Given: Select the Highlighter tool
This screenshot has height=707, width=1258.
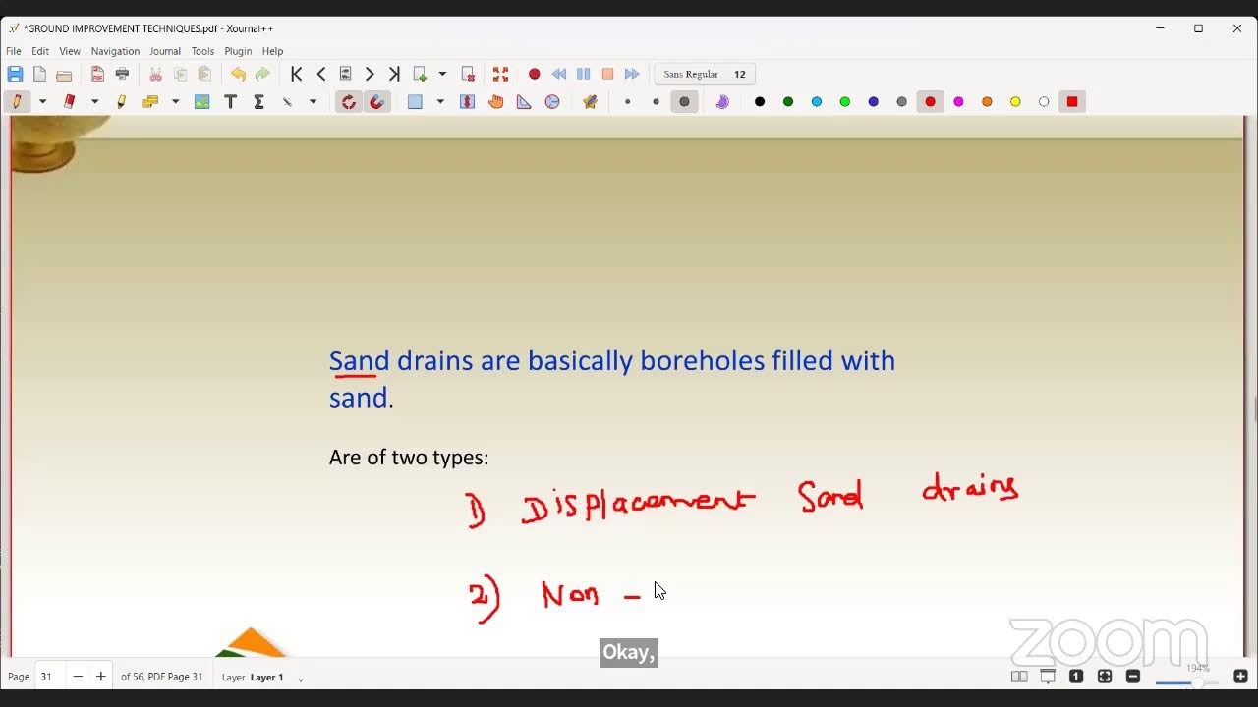Looking at the screenshot, I should (x=122, y=101).
